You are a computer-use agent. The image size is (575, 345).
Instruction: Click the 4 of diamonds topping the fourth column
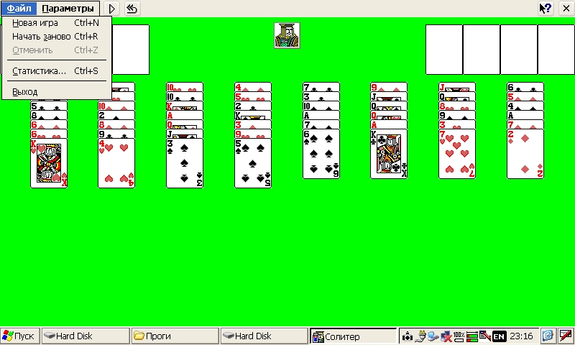point(253,87)
